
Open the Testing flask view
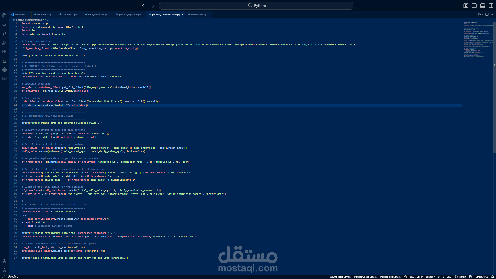(x=4, y=61)
